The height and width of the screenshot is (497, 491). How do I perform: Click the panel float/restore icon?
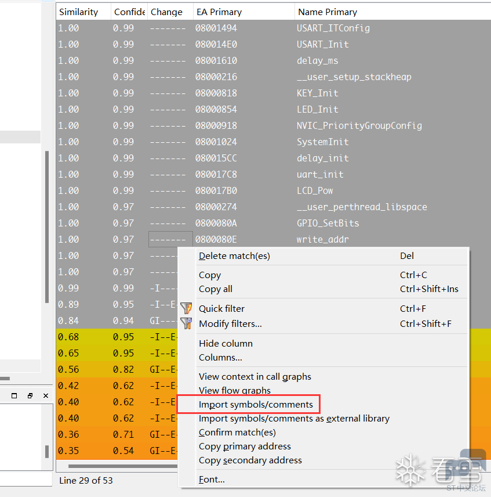tap(30, 395)
